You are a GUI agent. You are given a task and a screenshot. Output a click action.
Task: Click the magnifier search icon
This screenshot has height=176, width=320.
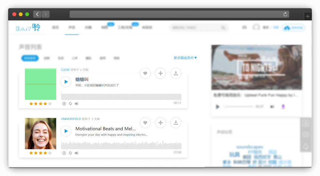coord(223,28)
